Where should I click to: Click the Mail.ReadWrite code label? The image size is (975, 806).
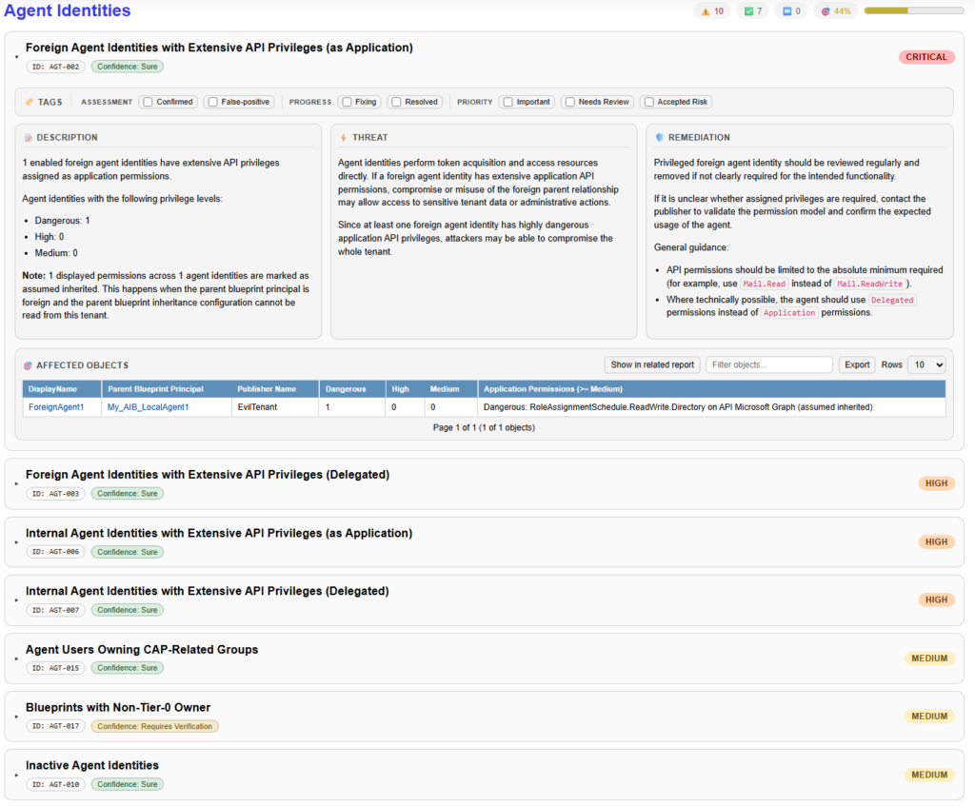coord(869,284)
